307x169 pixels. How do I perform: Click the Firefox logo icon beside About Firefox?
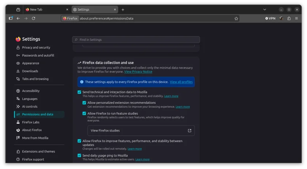[x=18, y=130]
